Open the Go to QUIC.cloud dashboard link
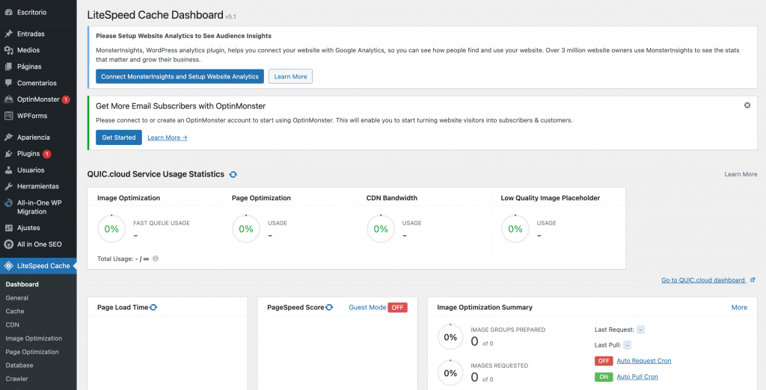The height and width of the screenshot is (390, 766). tap(703, 280)
